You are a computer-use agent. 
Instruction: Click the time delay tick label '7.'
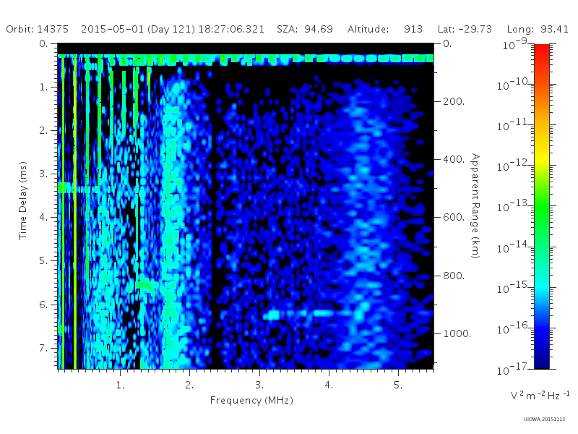pyautogui.click(x=43, y=348)
